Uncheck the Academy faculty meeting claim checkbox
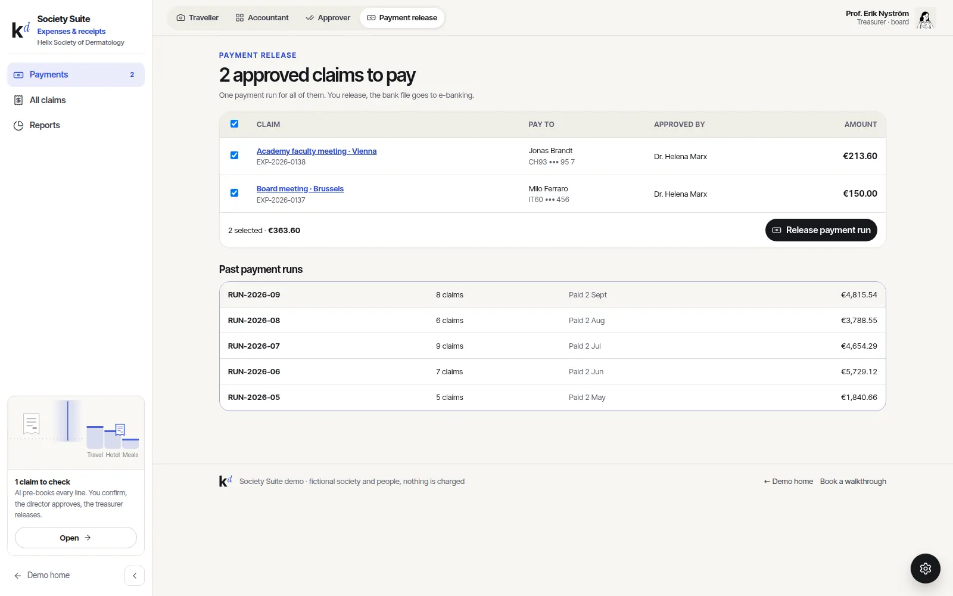This screenshot has height=596, width=953. (x=234, y=156)
